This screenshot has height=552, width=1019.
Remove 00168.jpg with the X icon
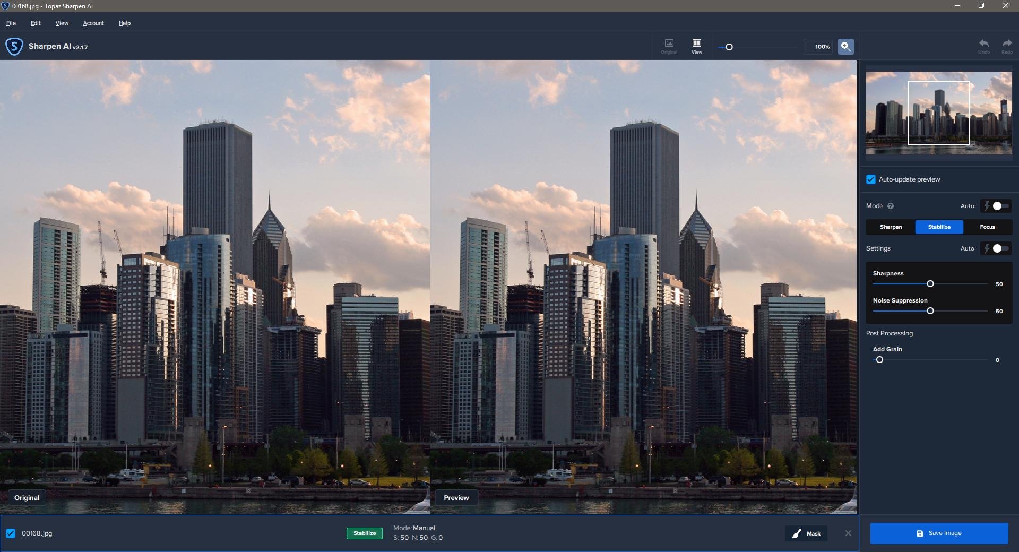click(848, 533)
